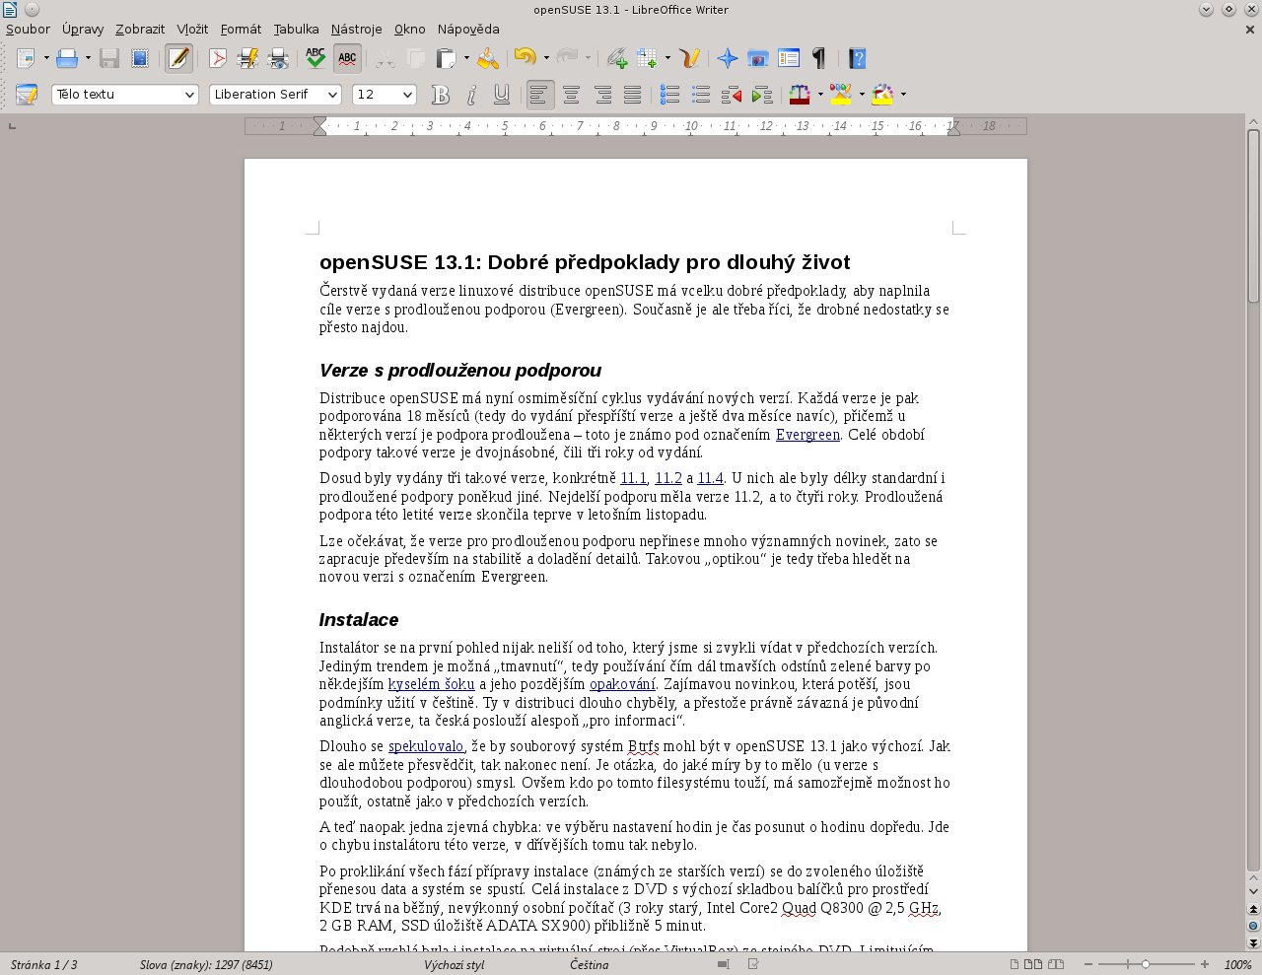Print file directly with lightning printer icon
This screenshot has height=975, width=1262.
(x=247, y=58)
